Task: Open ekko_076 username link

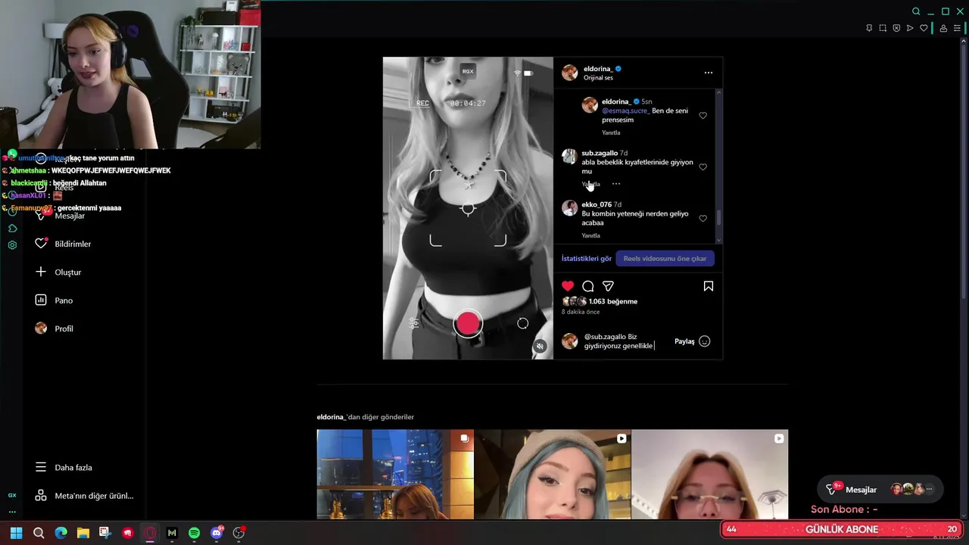Action: (x=597, y=204)
